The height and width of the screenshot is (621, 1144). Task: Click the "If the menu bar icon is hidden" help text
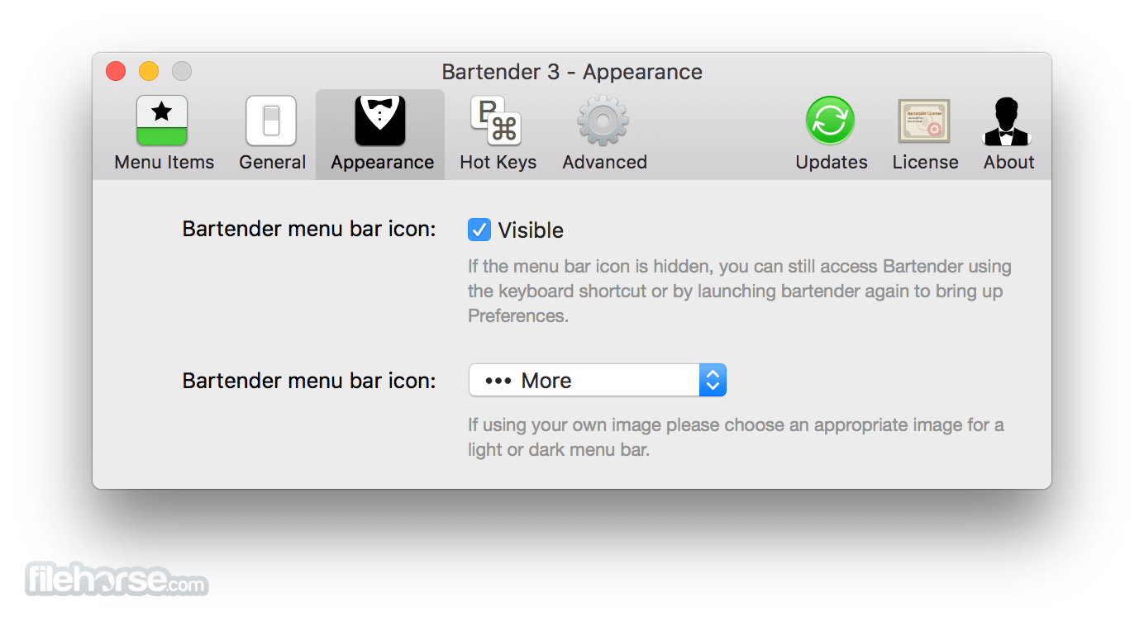(740, 291)
